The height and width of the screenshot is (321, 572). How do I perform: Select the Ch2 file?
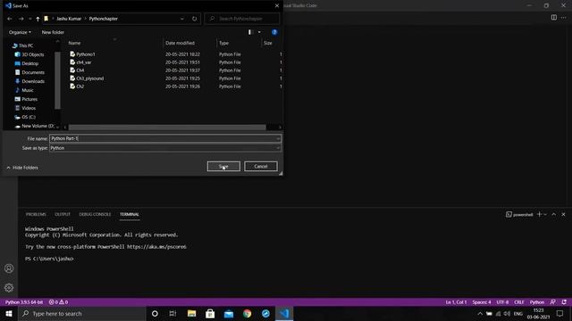coord(77,86)
